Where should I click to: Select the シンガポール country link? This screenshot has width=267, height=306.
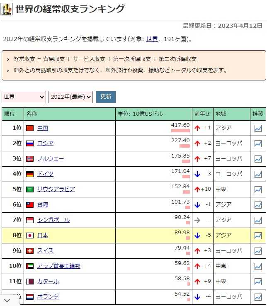coord(53,220)
